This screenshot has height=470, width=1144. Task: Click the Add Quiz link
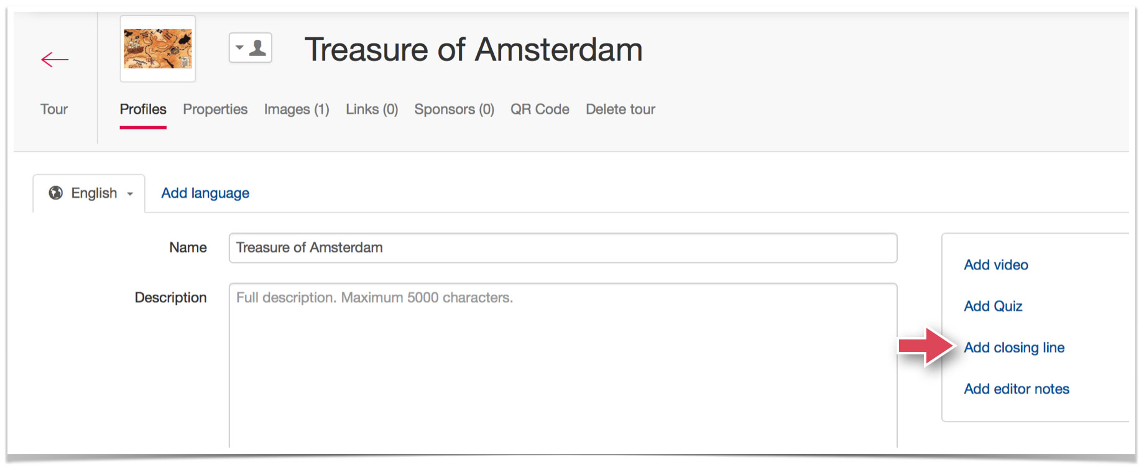993,306
